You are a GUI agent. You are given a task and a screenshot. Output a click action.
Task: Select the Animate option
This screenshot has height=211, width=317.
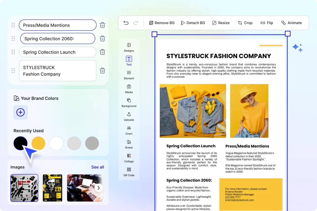[292, 23]
